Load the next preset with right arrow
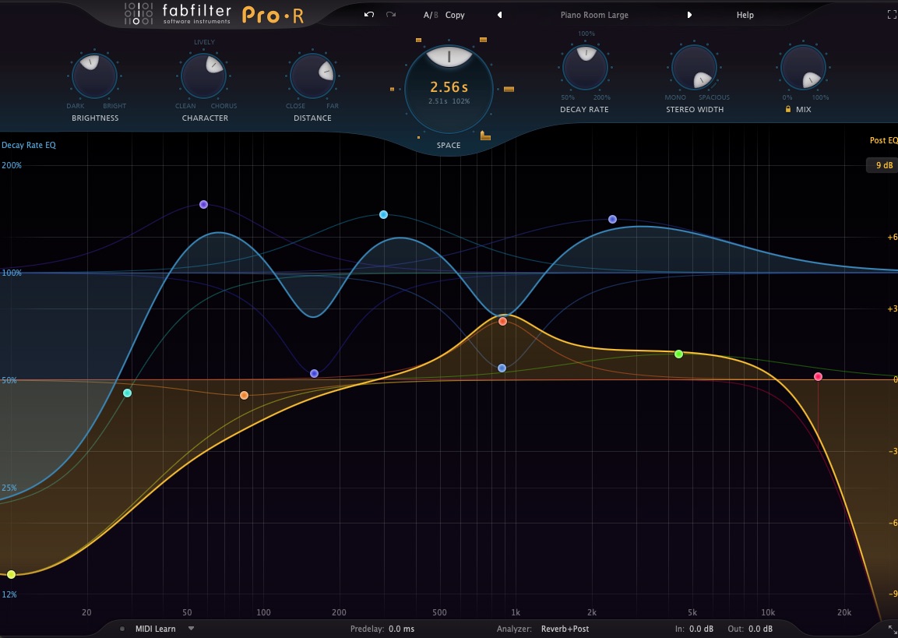898x638 pixels. pos(689,15)
